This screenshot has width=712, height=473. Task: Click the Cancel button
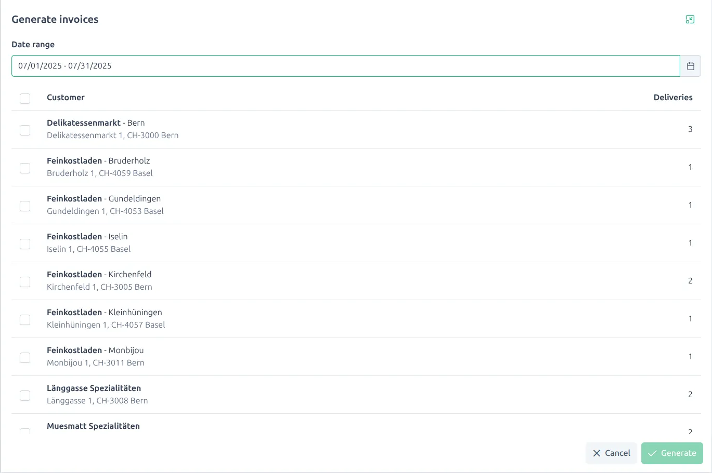point(611,453)
